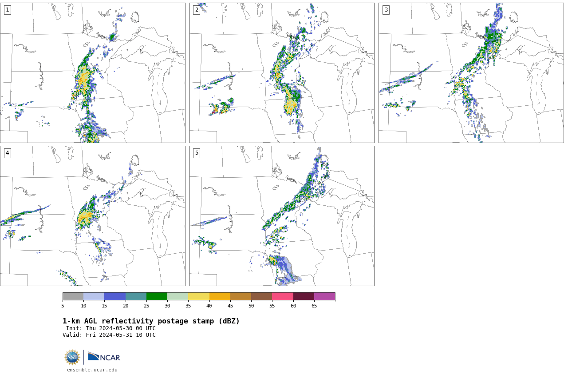
Task: Click the colorbar tick label 50
Action: tap(251, 306)
